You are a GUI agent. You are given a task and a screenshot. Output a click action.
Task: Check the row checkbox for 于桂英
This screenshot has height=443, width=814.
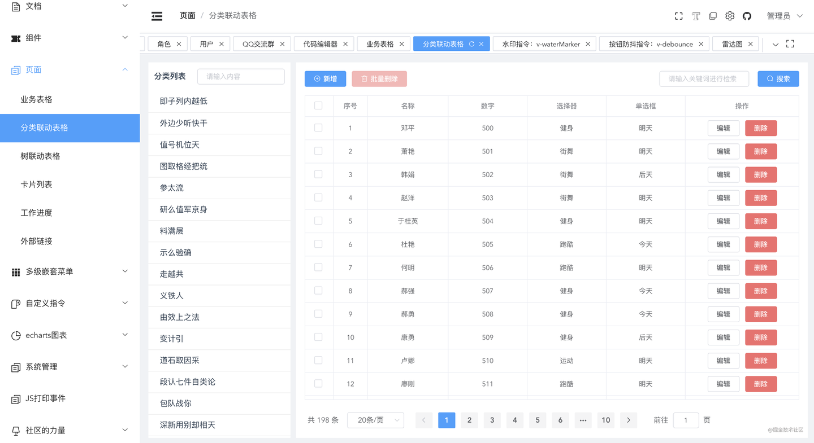click(x=319, y=221)
